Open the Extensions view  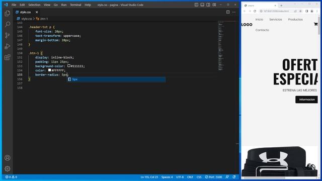[8, 57]
